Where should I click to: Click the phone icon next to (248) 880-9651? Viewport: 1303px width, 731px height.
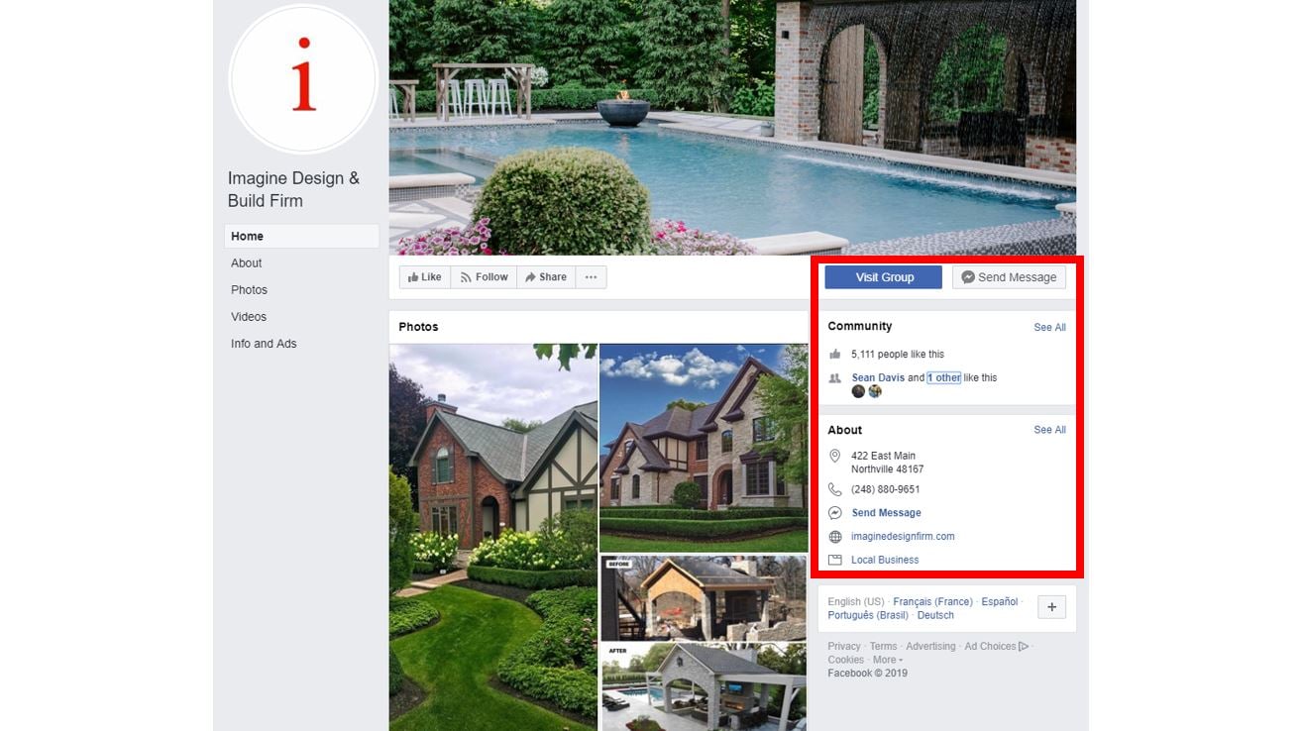pyautogui.click(x=835, y=489)
